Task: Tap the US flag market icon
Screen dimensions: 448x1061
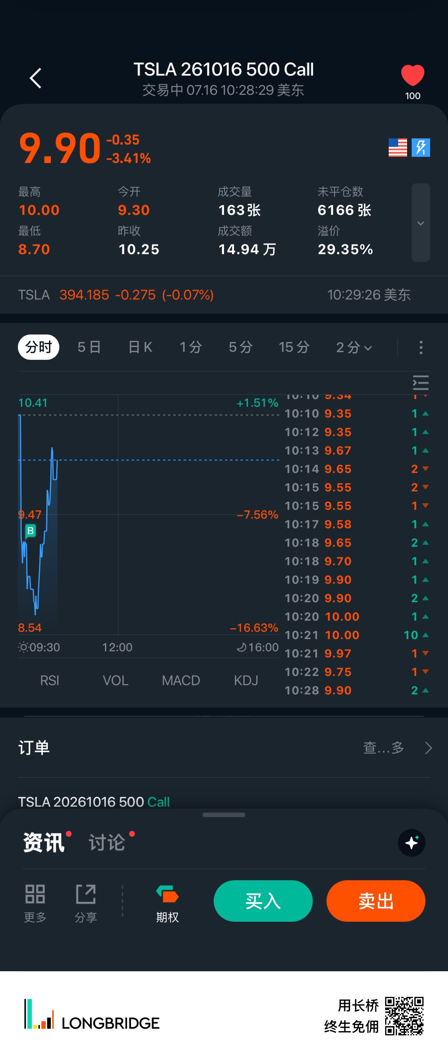Action: (x=397, y=147)
